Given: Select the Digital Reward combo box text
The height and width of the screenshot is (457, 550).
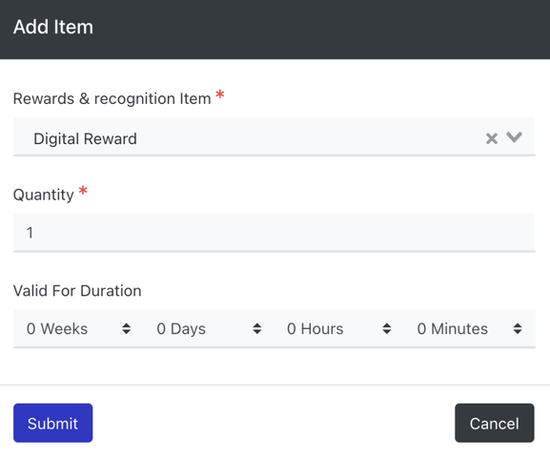Looking at the screenshot, I should coord(85,139).
